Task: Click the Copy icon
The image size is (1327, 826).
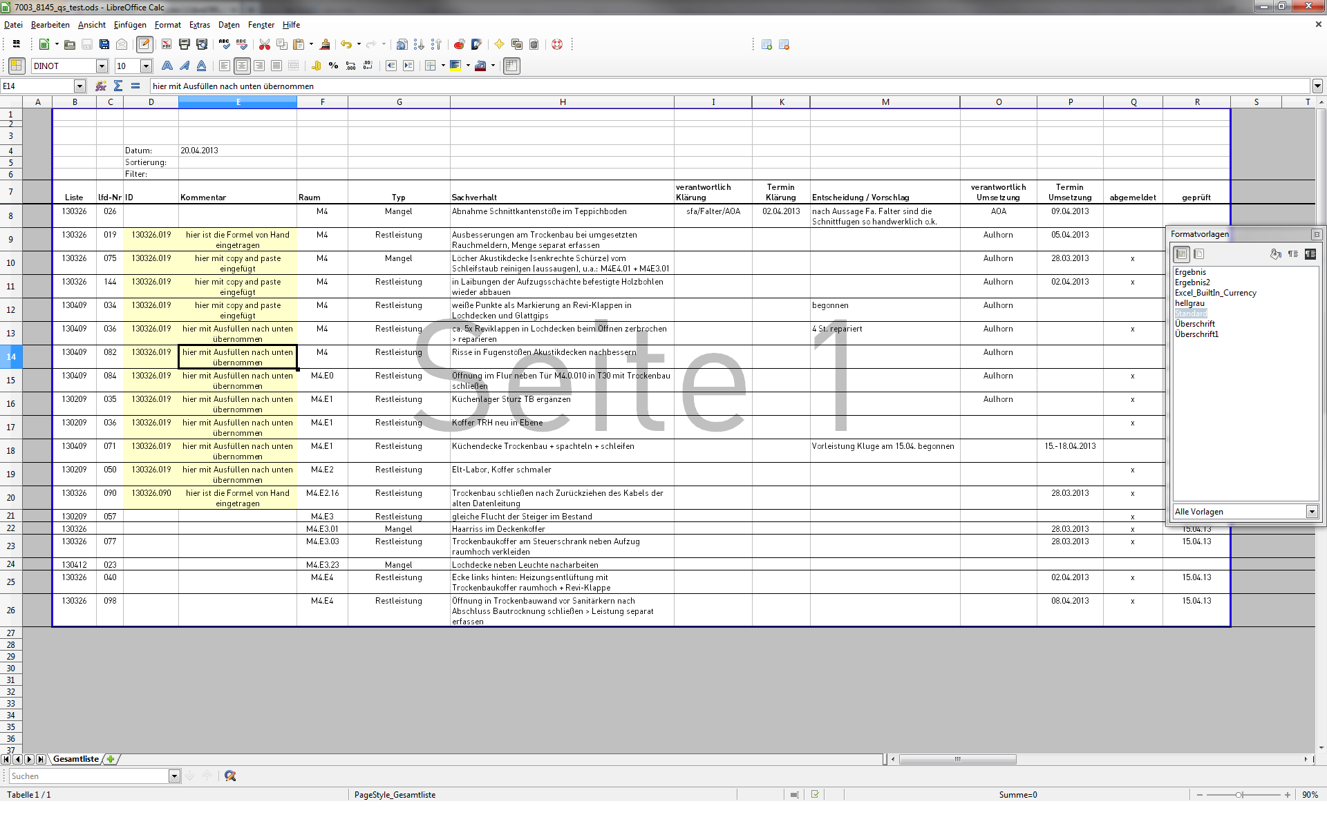Action: (282, 44)
